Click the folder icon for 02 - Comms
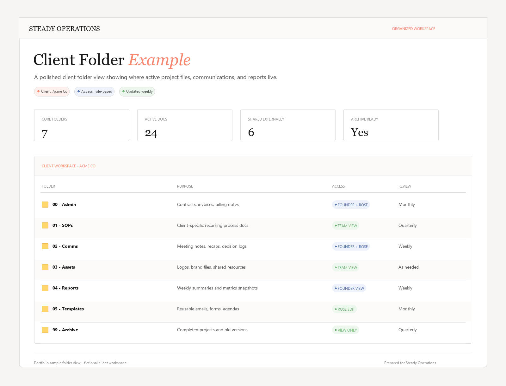 point(45,246)
